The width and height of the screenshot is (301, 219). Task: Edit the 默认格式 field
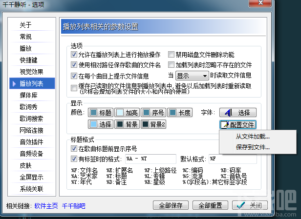coord(233,159)
